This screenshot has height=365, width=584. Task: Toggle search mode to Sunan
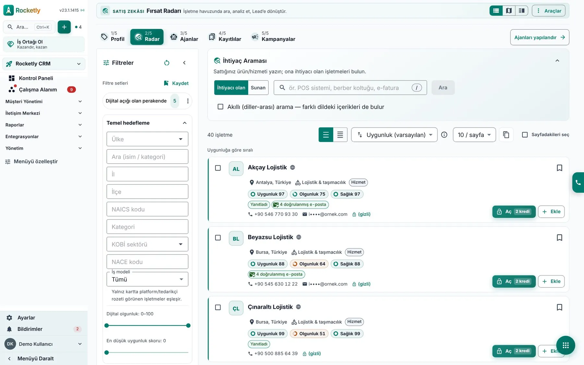pos(258,88)
